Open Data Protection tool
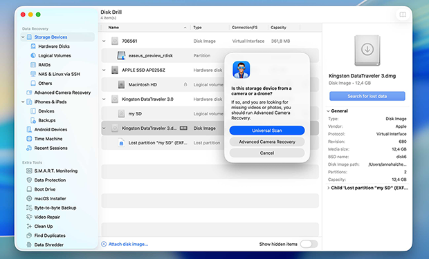This screenshot has width=429, height=259. click(x=50, y=180)
